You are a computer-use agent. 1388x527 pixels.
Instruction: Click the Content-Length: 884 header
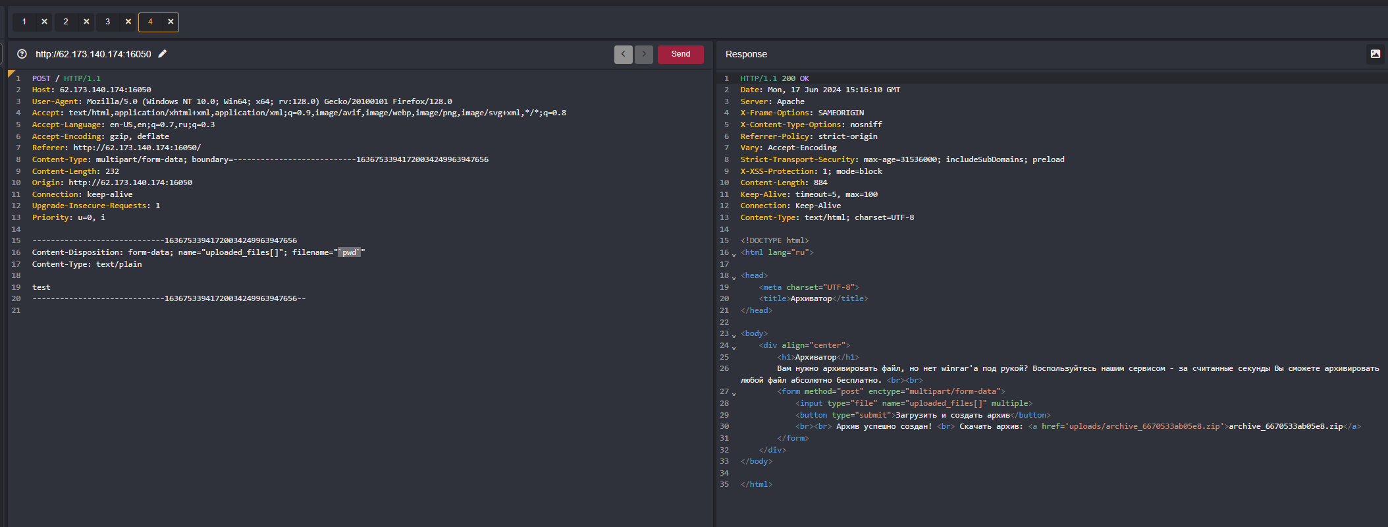pos(784,182)
